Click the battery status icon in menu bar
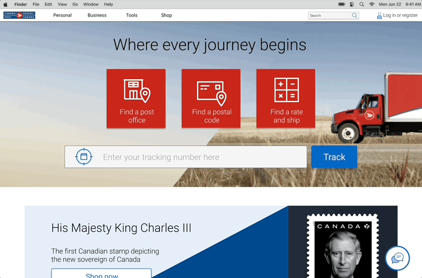The height and width of the screenshot is (278, 422). tap(342, 4)
